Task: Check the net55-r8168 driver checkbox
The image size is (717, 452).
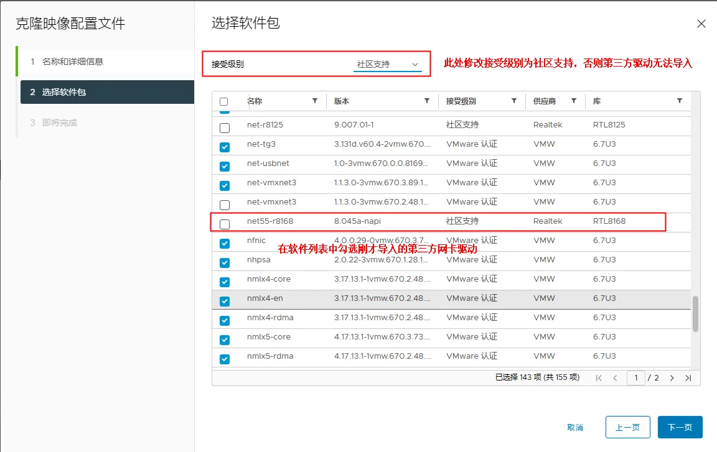Action: pos(225,224)
